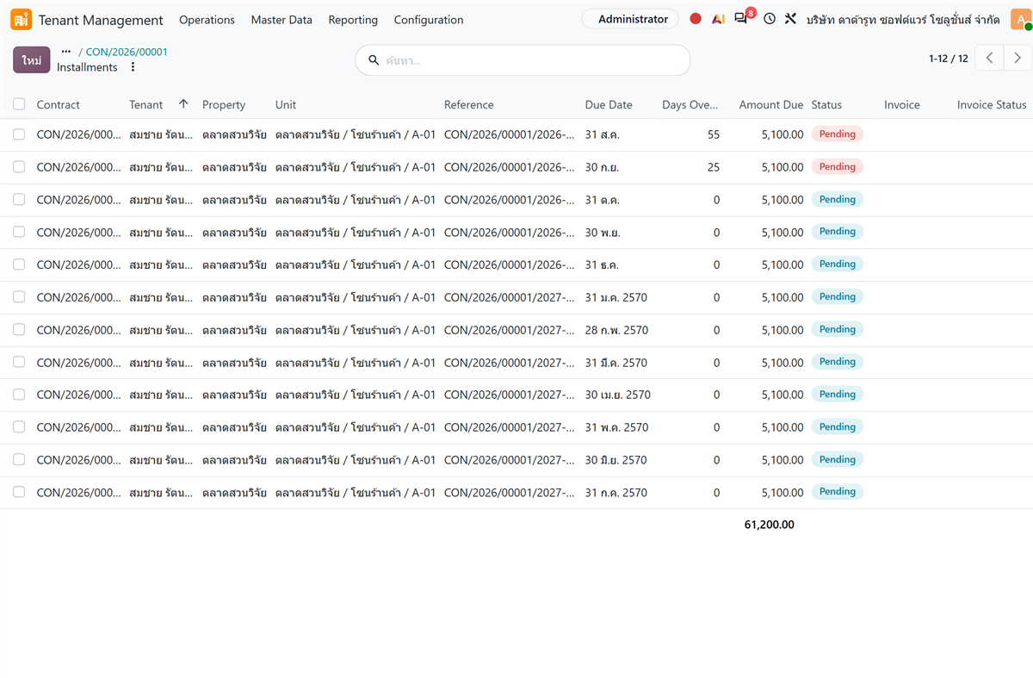Select the row due 31 ส.ค.
This screenshot has height=678, width=1033.
coord(19,134)
